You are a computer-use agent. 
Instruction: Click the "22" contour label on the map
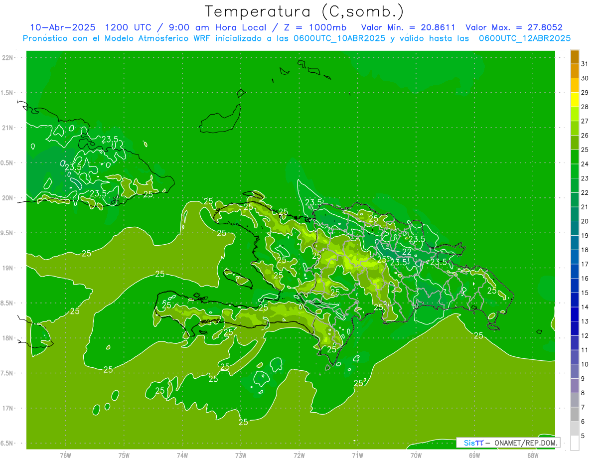[x=407, y=251]
